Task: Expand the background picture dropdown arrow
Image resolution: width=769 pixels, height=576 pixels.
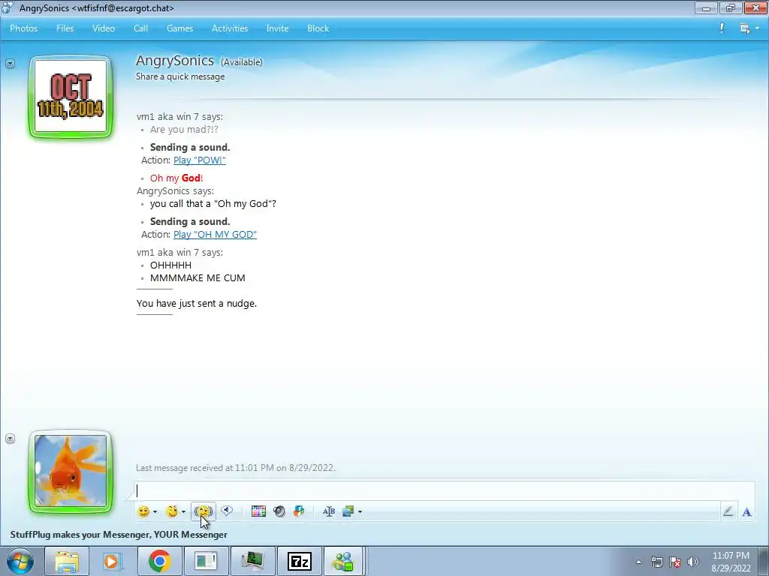Action: coord(360,511)
